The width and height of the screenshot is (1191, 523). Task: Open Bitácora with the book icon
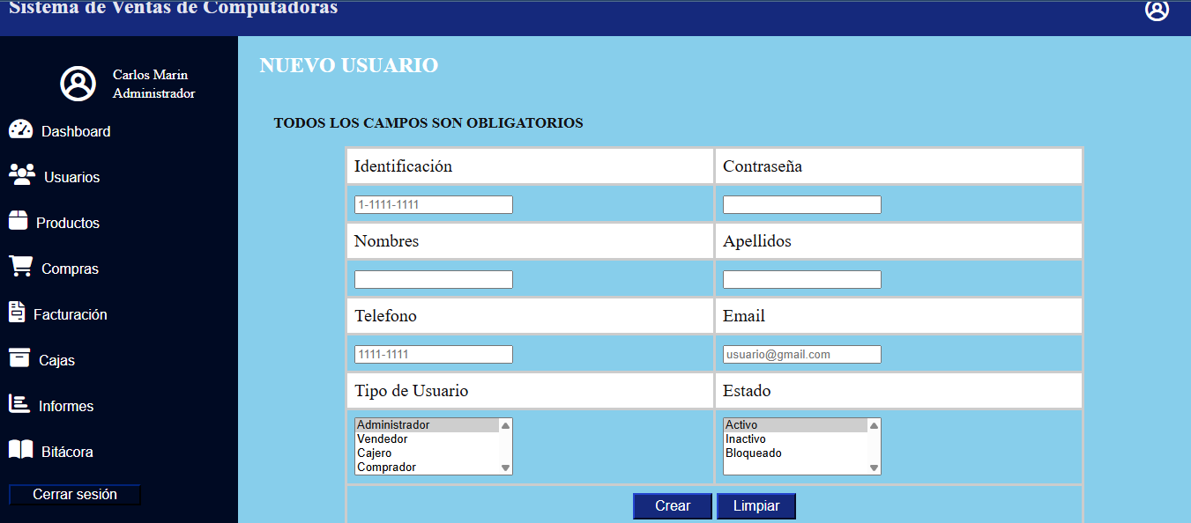coord(20,451)
